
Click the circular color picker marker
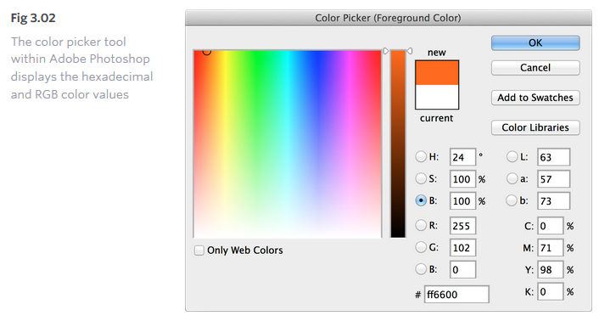tap(207, 51)
